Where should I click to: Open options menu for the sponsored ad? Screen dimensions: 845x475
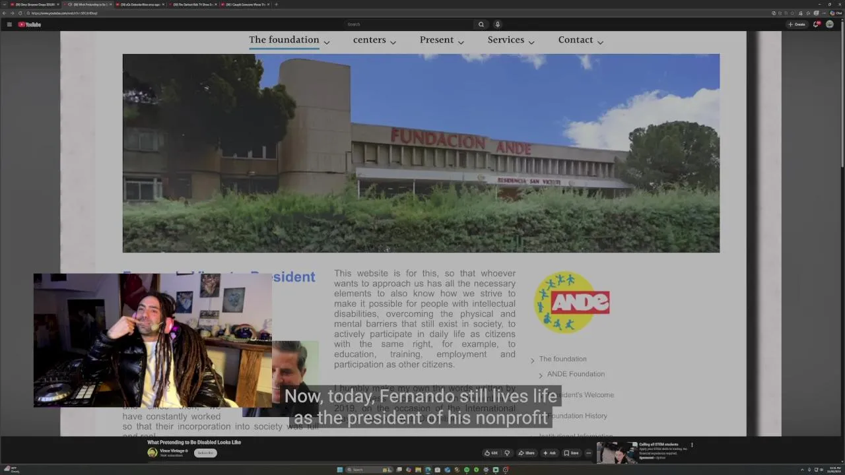(692, 445)
